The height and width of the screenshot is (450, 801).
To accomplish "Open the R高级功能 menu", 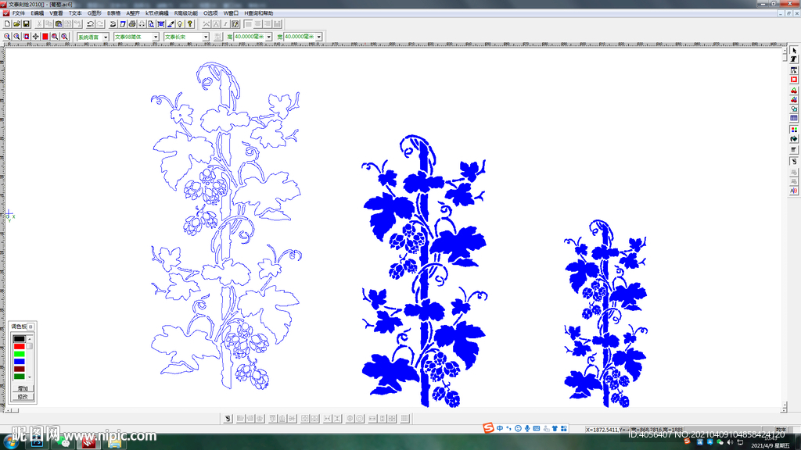I will pos(186,13).
